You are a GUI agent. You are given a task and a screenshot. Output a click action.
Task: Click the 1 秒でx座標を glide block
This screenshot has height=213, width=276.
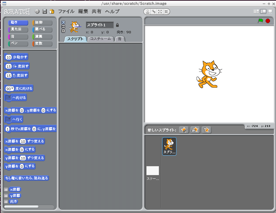click(x=30, y=129)
